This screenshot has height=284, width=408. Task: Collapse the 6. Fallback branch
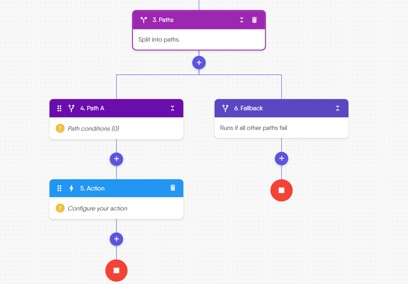[x=338, y=108]
